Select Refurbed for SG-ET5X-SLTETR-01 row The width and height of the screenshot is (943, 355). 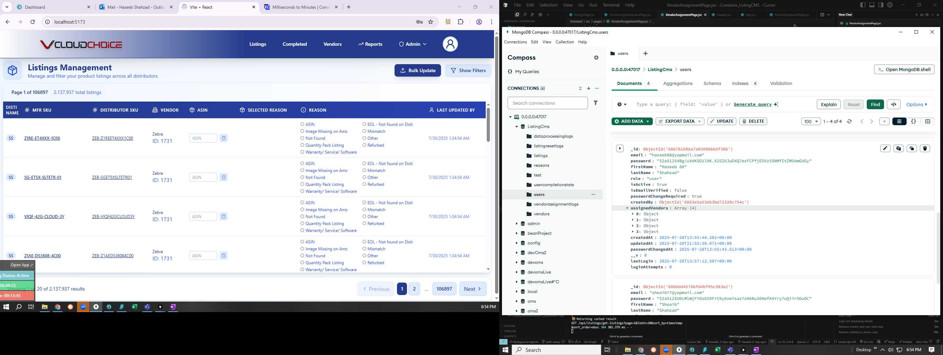point(364,184)
